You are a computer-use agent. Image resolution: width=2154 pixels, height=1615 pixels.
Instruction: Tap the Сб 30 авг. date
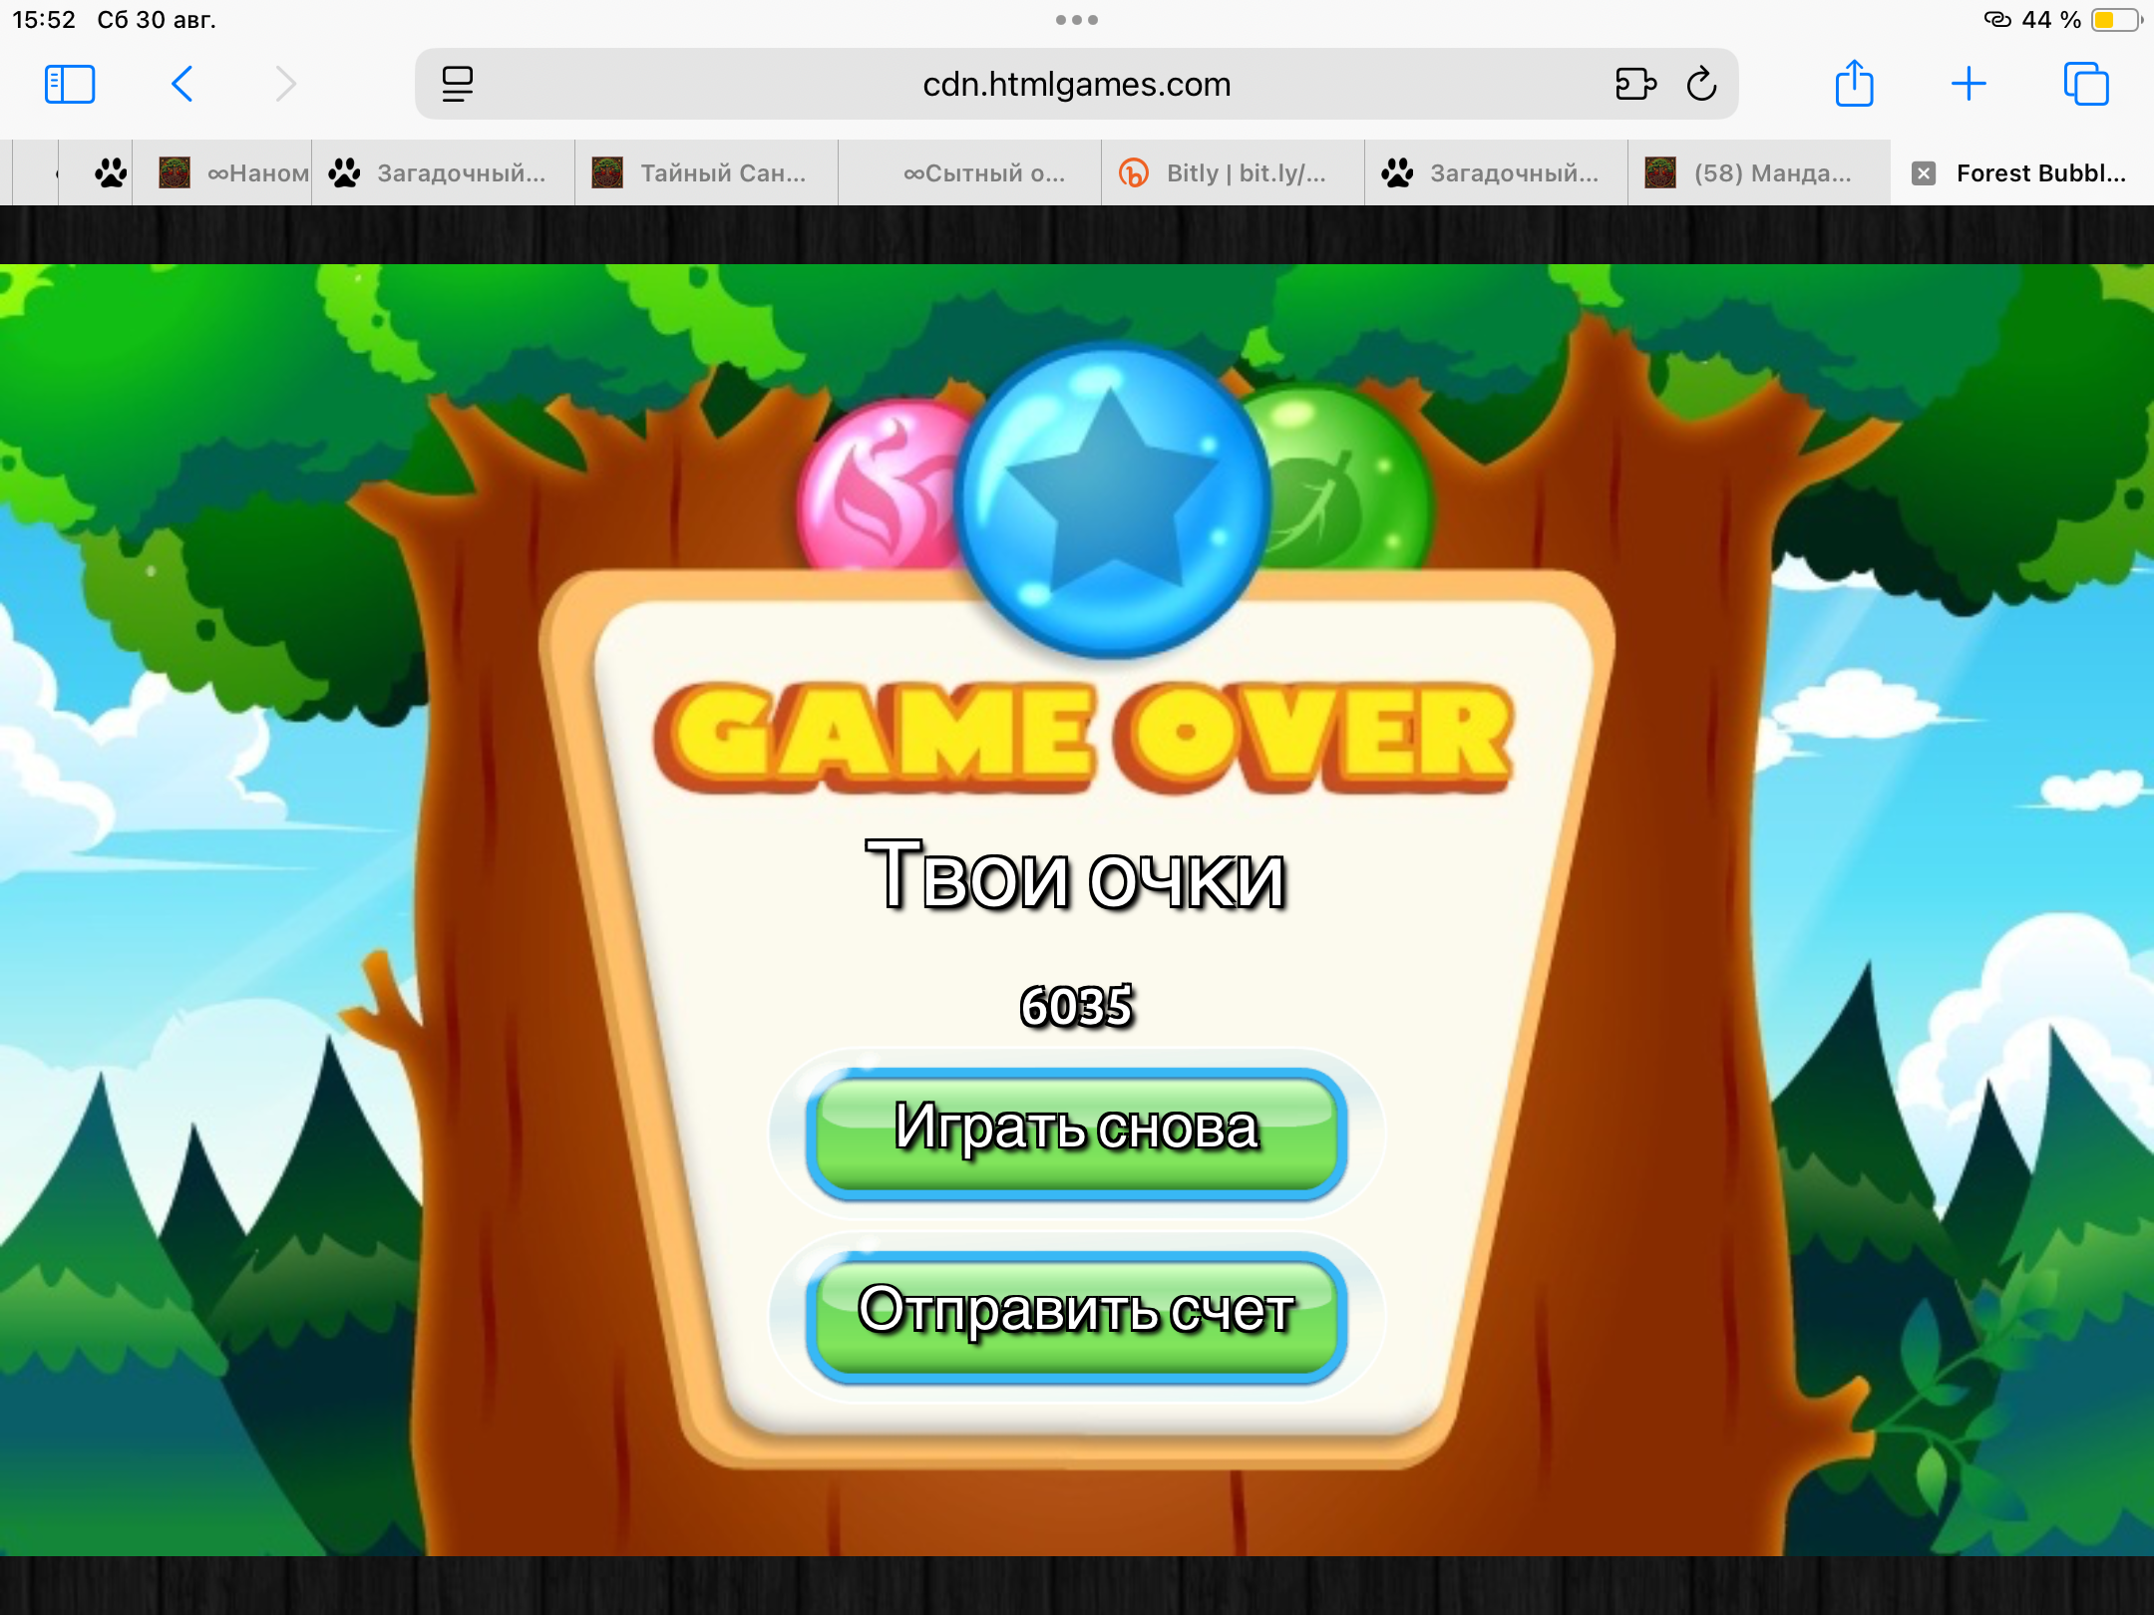tap(157, 20)
